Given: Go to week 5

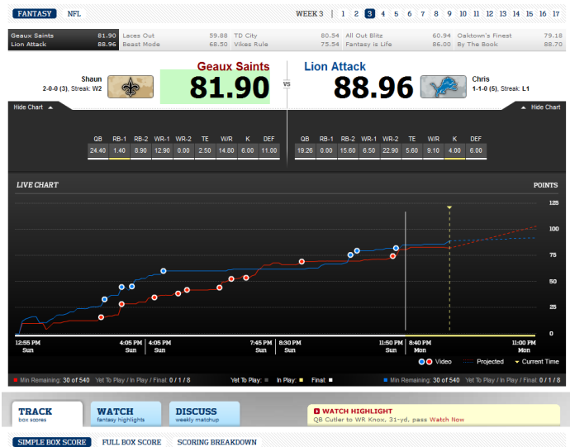Looking at the screenshot, I should click(397, 14).
